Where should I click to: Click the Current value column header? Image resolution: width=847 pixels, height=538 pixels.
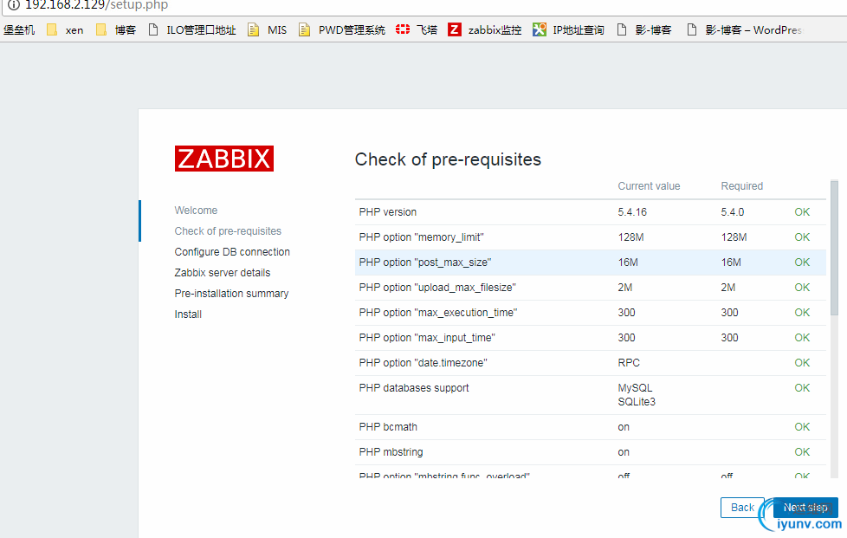pos(649,185)
